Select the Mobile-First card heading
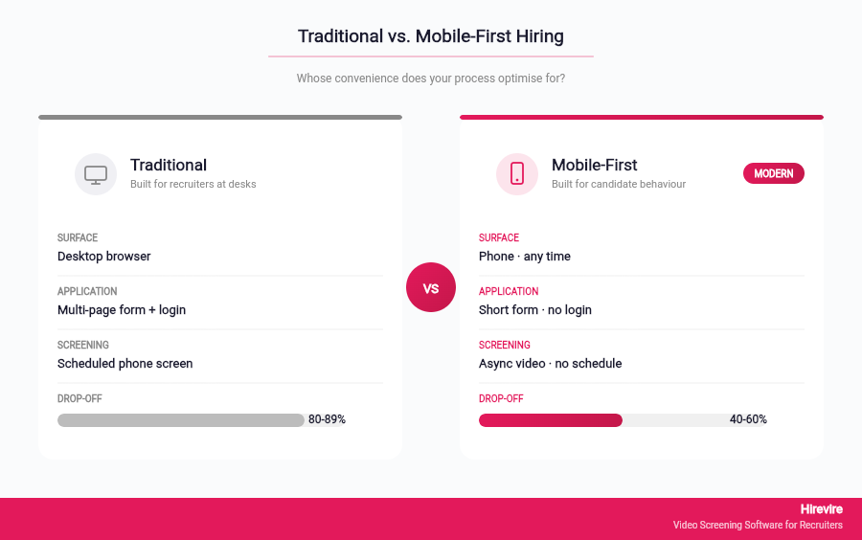Screen dimensions: 862x540 click(594, 165)
